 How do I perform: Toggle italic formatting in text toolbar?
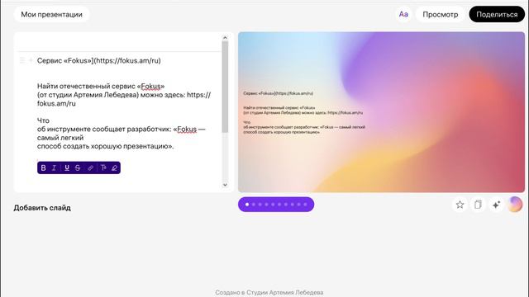pos(54,167)
